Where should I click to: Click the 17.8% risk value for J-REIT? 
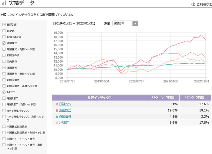tap(204, 123)
